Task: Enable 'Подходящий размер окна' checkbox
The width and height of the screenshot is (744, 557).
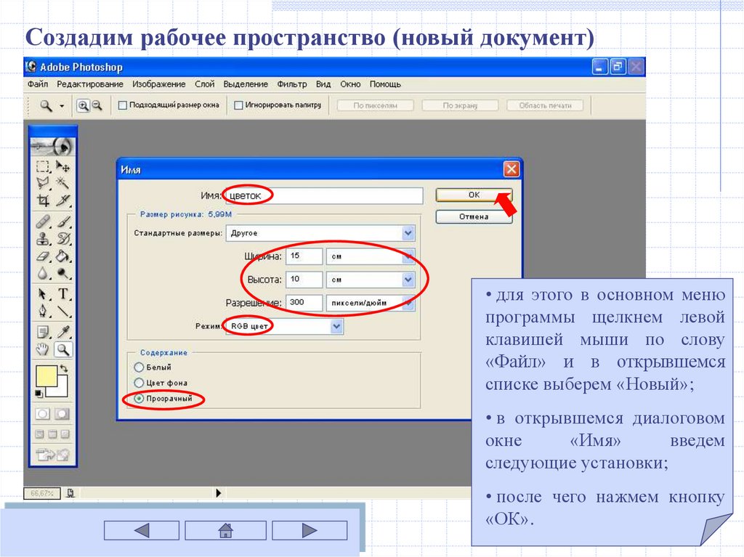Action: point(123,105)
